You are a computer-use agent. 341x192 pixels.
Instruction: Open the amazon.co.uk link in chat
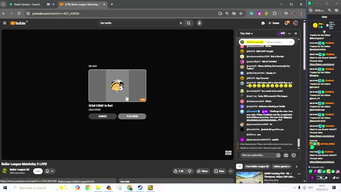(x=269, y=119)
